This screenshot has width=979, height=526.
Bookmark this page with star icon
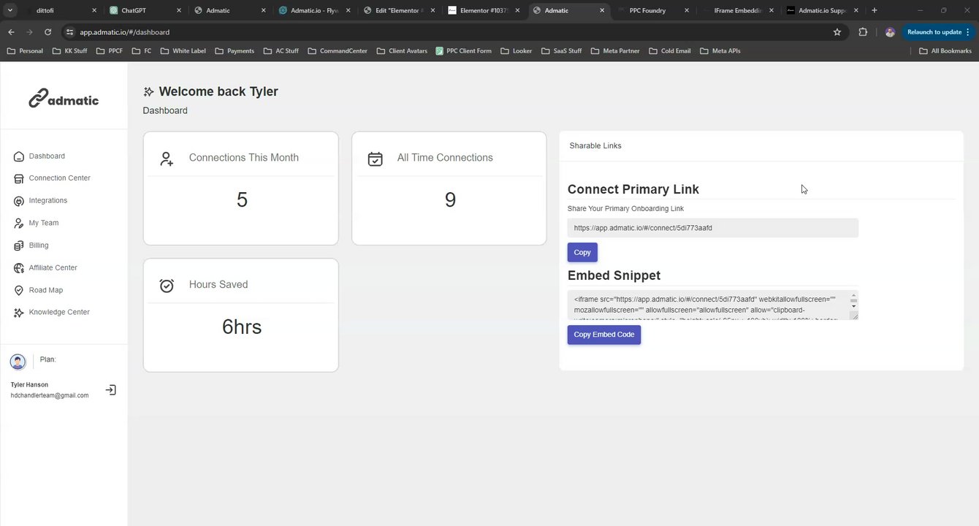pos(837,32)
